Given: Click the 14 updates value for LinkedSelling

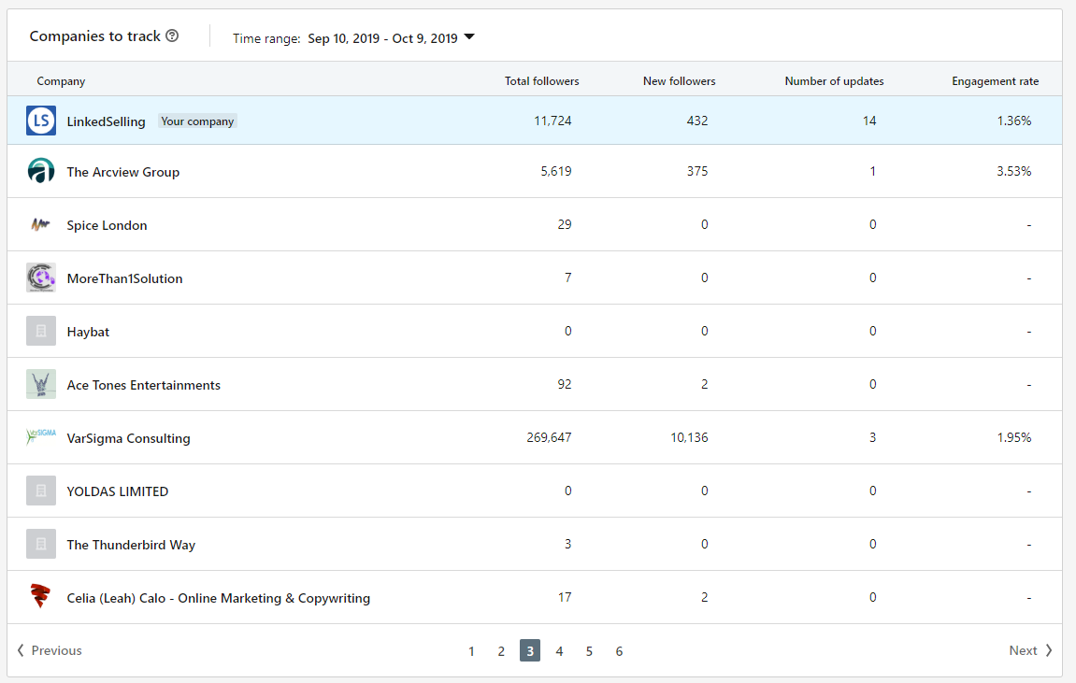Looking at the screenshot, I should pyautogui.click(x=869, y=121).
